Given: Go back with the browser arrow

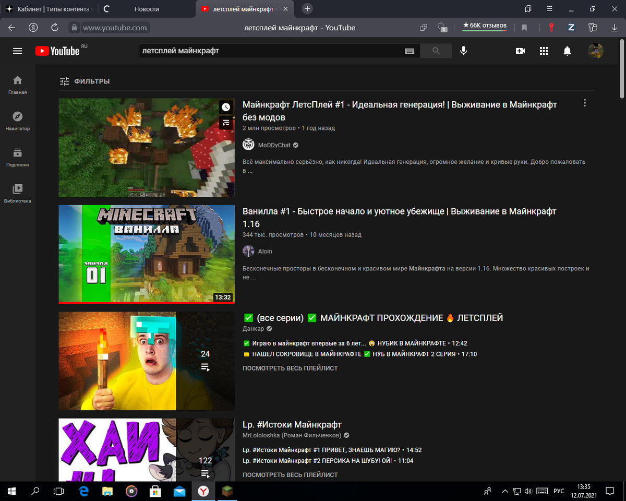Looking at the screenshot, I should 11,28.
